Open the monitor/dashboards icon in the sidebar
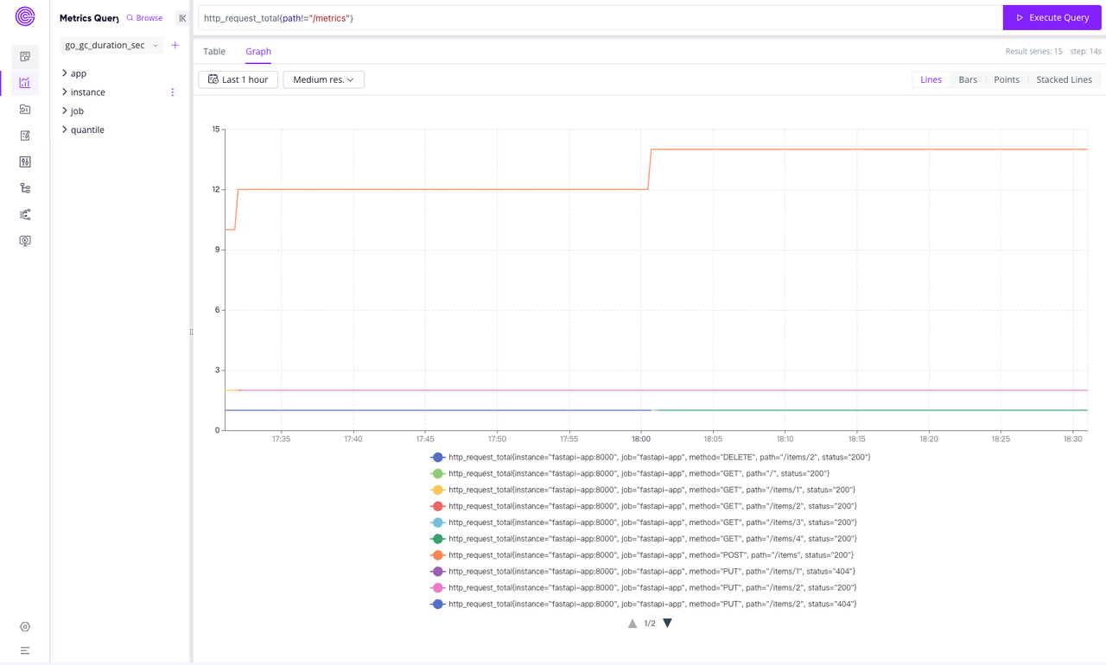The height and width of the screenshot is (665, 1106). coord(25,240)
